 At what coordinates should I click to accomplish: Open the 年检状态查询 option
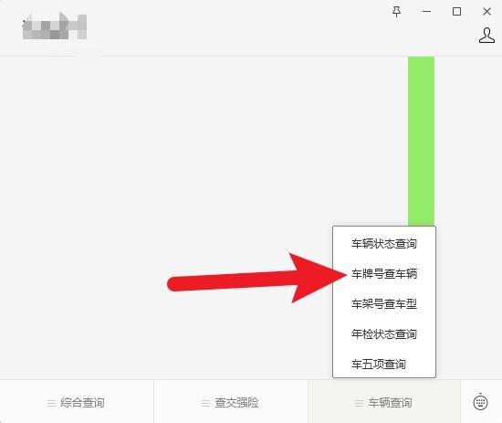(x=384, y=333)
